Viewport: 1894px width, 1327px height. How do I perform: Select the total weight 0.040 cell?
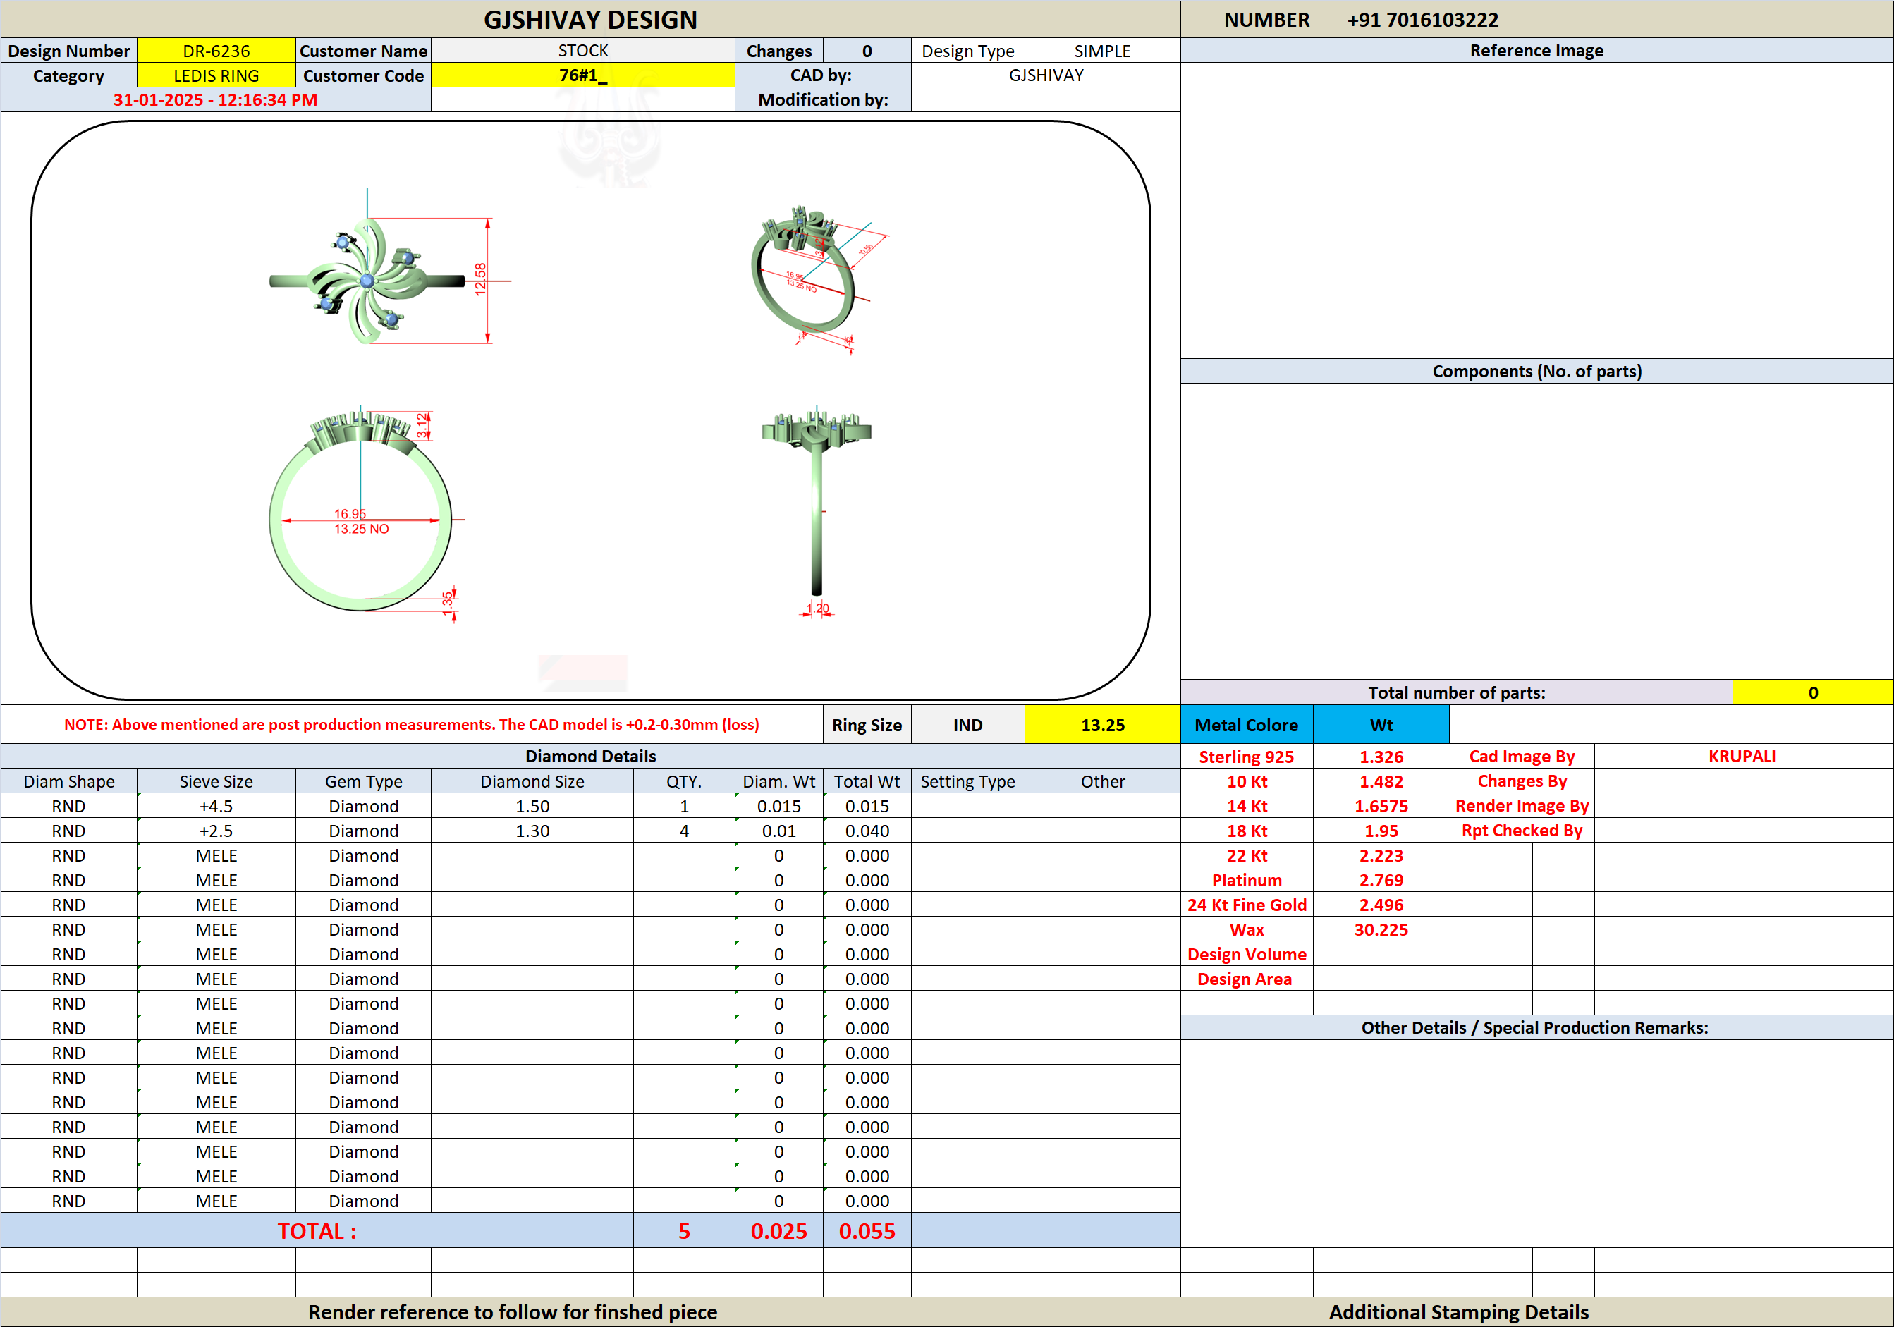[x=867, y=831]
